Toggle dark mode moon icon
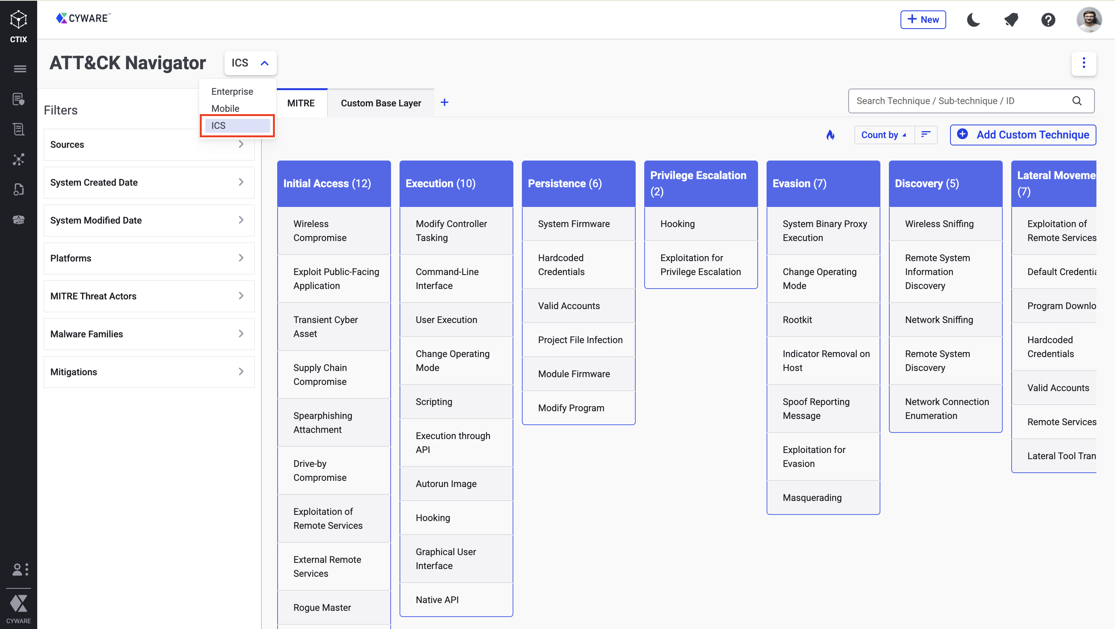The height and width of the screenshot is (629, 1115). click(973, 20)
